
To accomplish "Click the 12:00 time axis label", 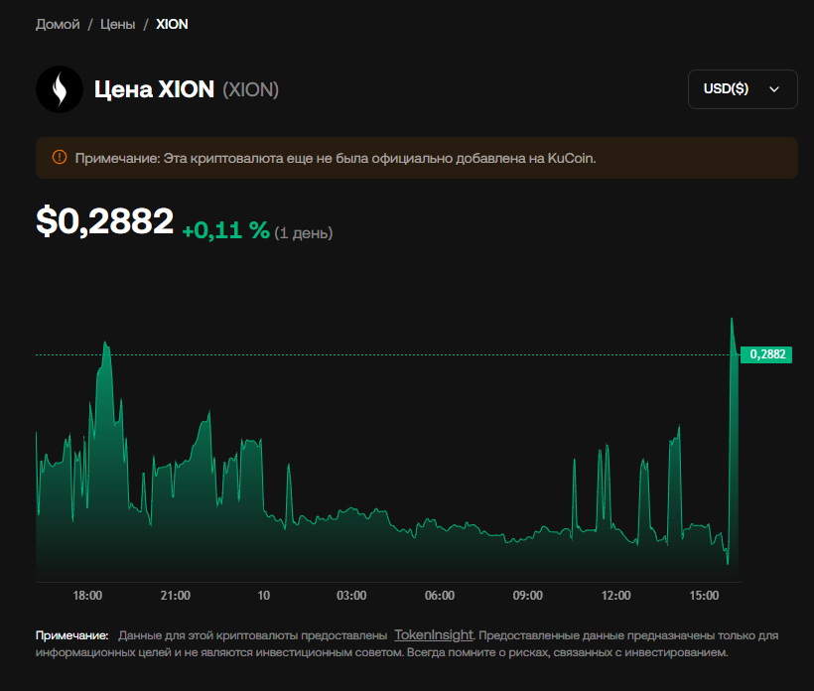I will click(616, 596).
